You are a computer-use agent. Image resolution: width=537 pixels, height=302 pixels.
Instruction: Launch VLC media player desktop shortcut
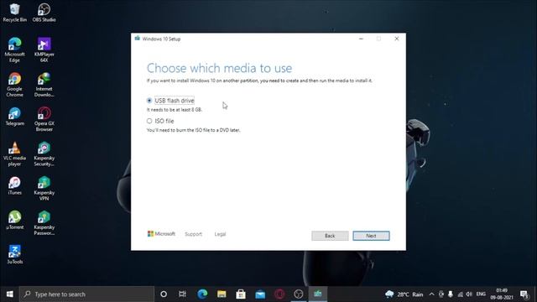[15, 154]
